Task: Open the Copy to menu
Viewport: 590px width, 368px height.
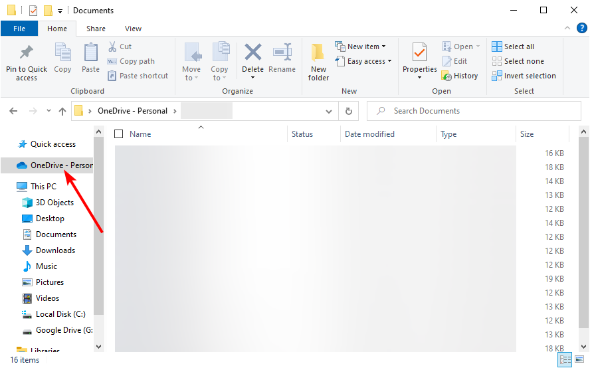Action: 219,62
